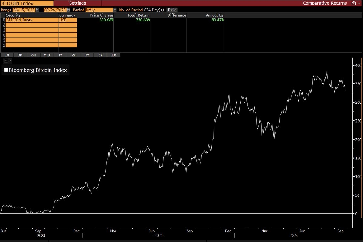Open the Settings menu
This screenshot has width=363, height=242.
click(x=77, y=3)
